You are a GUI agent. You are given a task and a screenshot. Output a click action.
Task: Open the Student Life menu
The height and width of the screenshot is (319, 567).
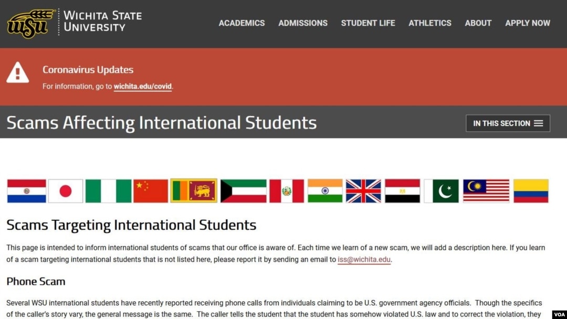[x=368, y=23]
